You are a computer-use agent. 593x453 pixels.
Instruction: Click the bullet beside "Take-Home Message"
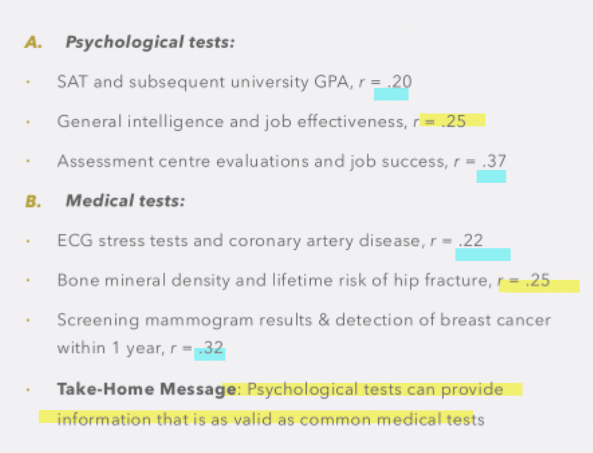coord(27,389)
